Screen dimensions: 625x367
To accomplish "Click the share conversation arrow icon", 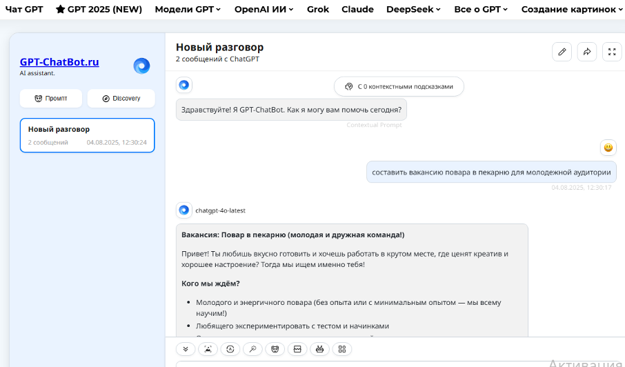I will coord(587,52).
